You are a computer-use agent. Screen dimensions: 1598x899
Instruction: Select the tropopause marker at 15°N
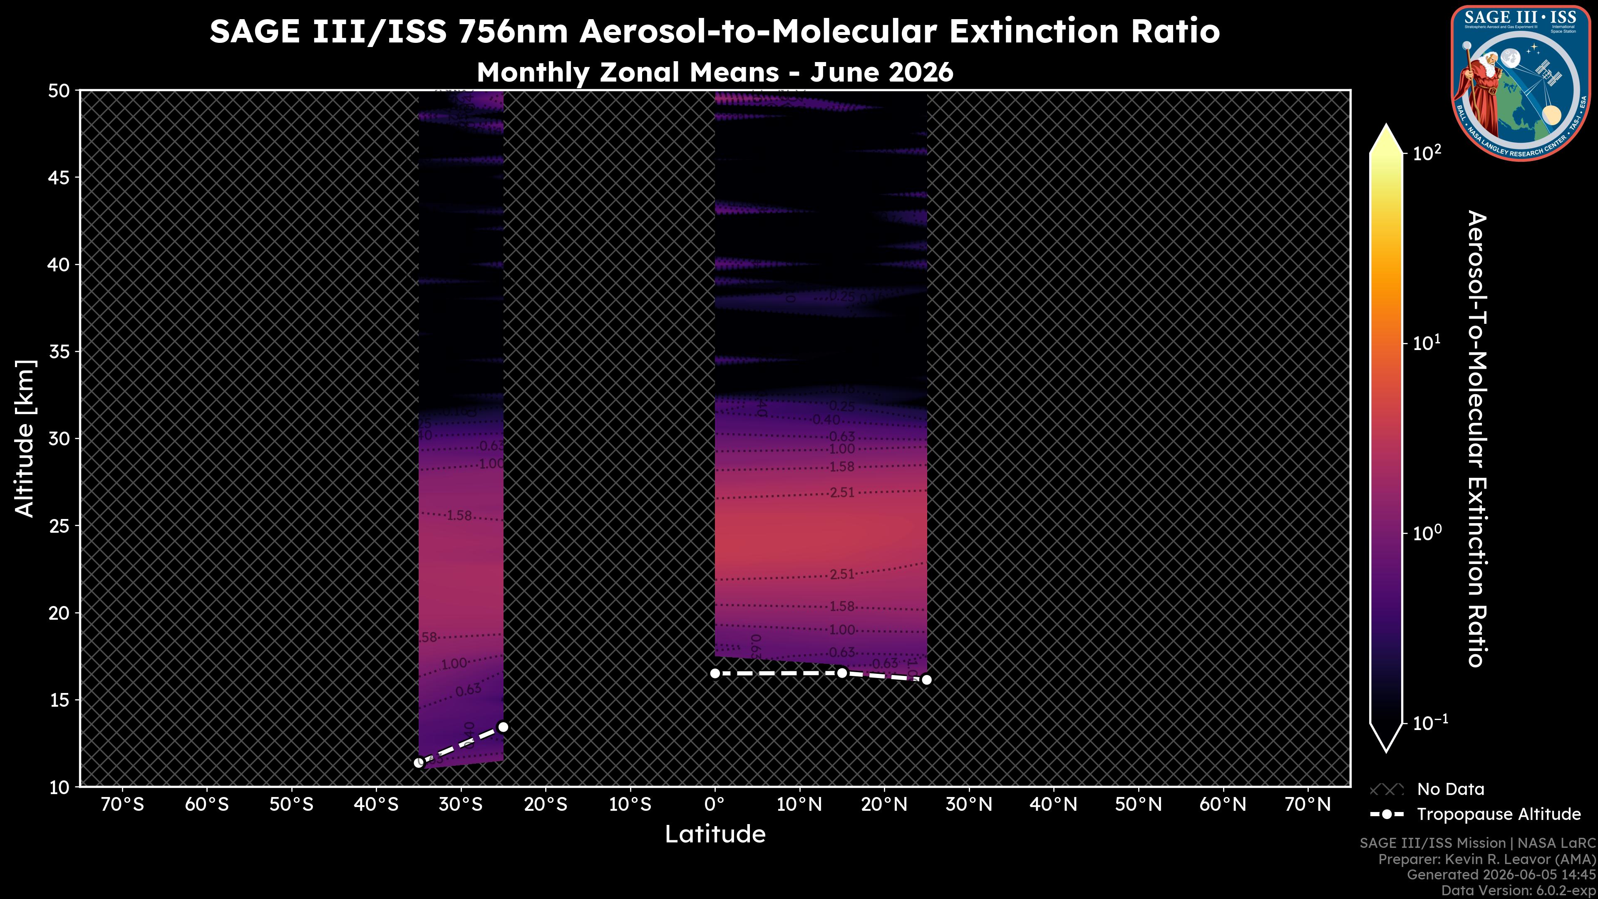pos(842,673)
